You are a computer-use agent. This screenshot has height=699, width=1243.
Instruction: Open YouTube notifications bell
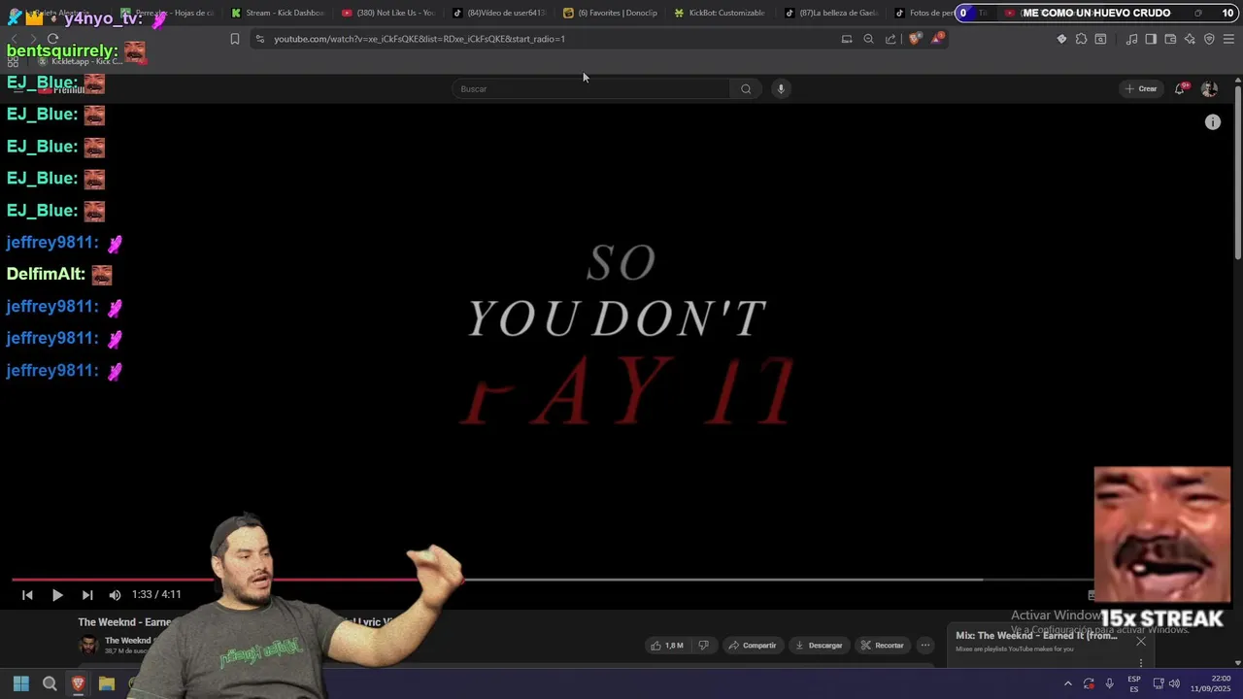click(1180, 88)
